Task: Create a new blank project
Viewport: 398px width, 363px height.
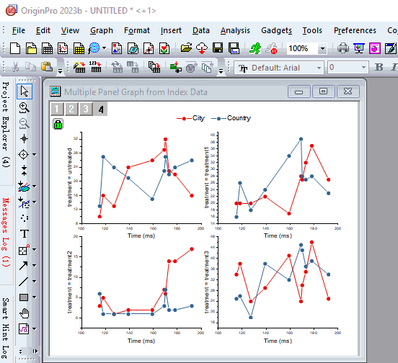Action: pos(15,48)
